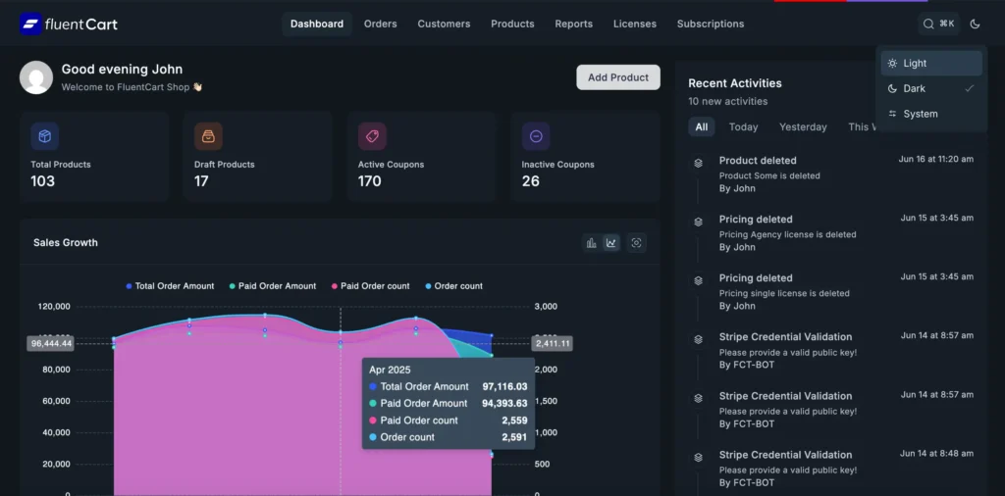Image resolution: width=1005 pixels, height=496 pixels.
Task: Click the Pricing Agency license is deleted text
Action: [787, 234]
